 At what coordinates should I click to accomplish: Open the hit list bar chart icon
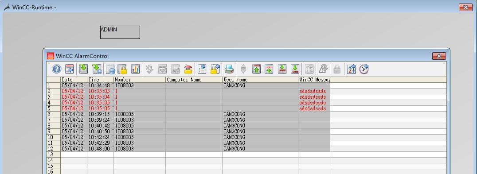point(135,69)
